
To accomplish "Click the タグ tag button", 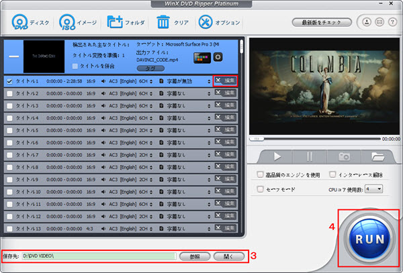I will click(x=150, y=68).
